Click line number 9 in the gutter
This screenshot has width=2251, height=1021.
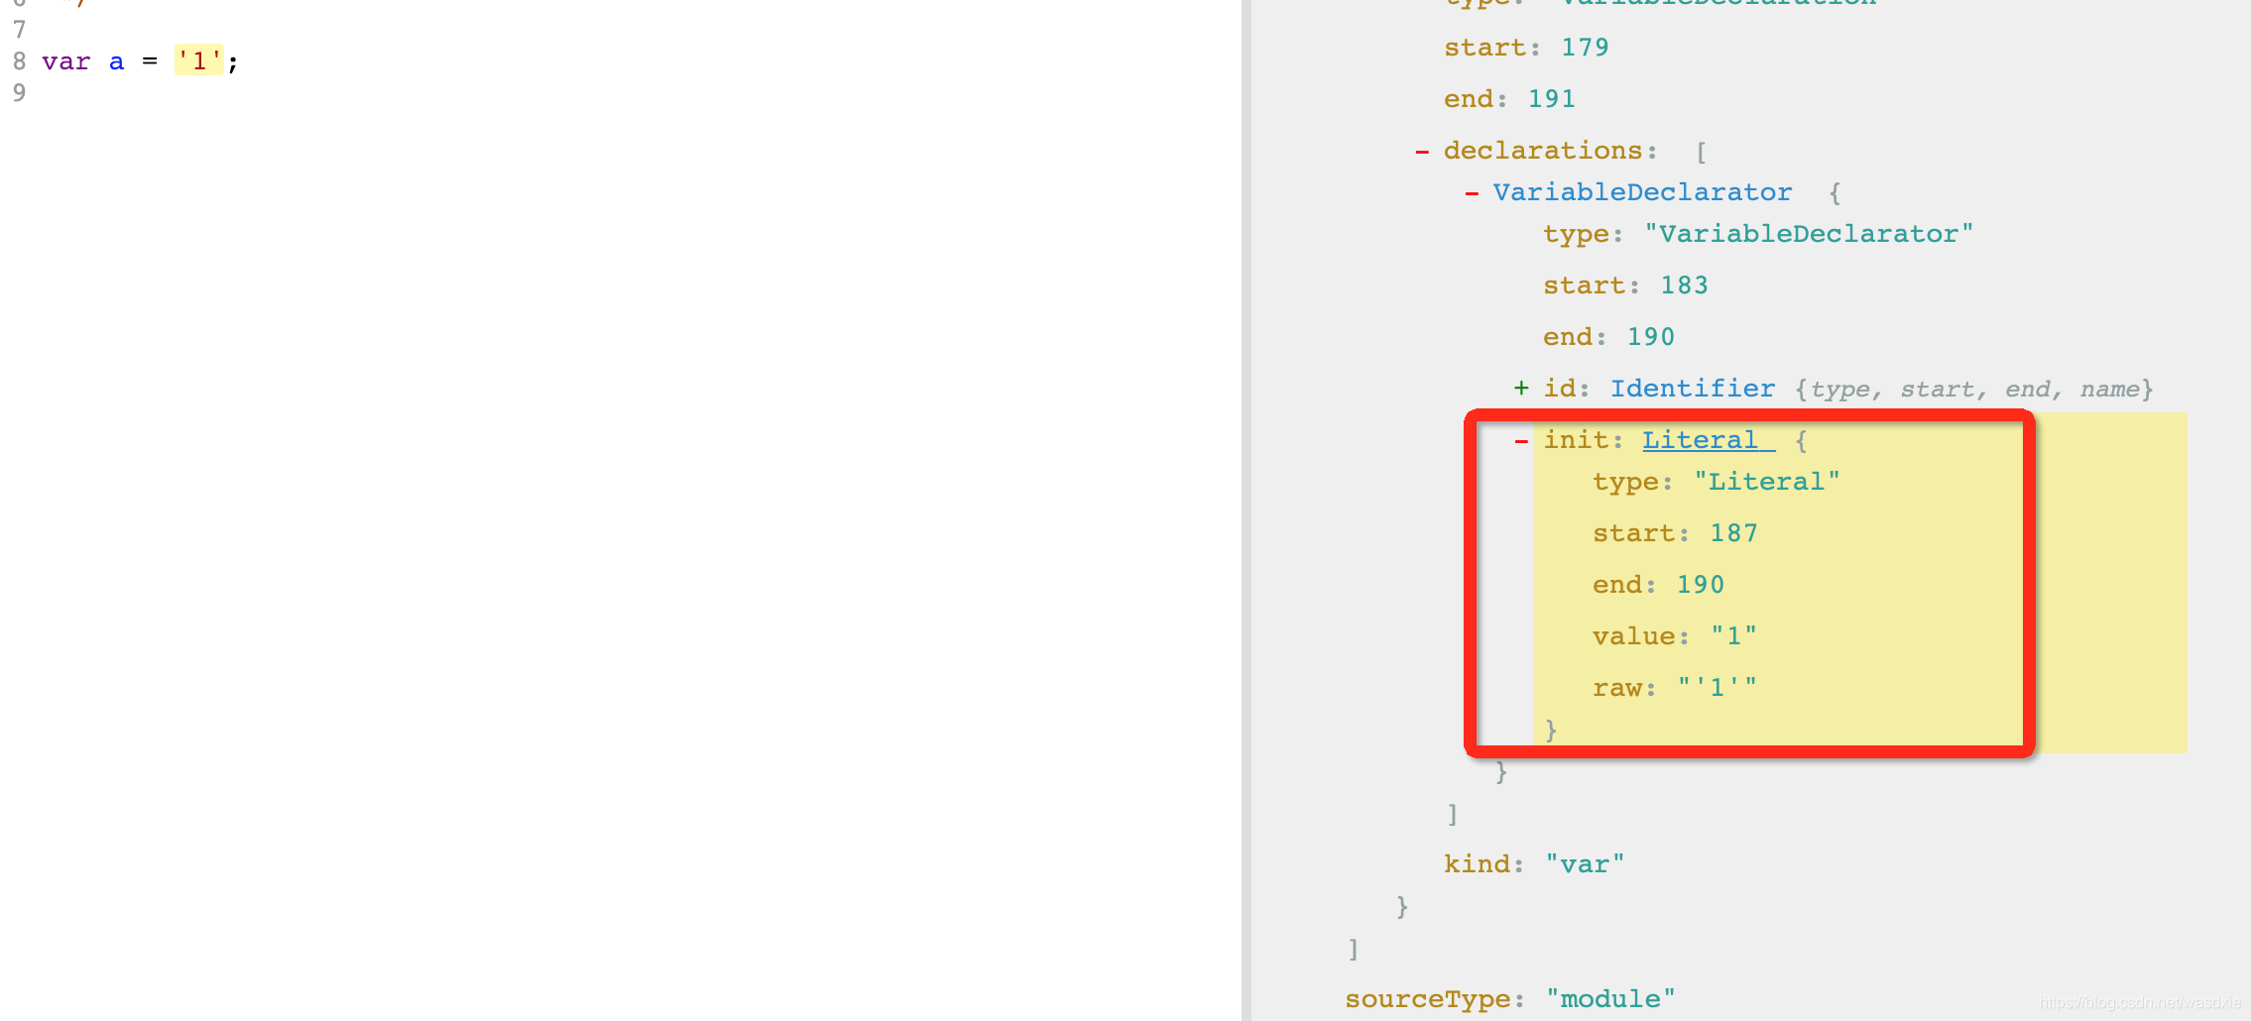click(x=19, y=93)
